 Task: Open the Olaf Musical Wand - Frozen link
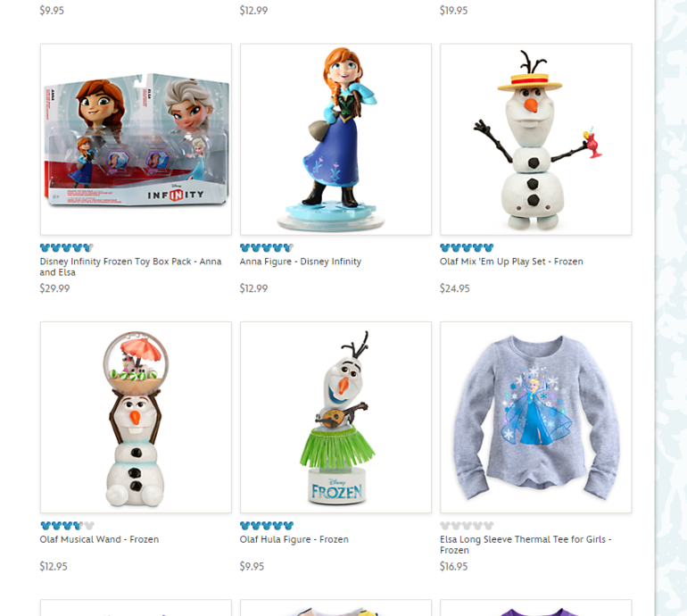(x=99, y=539)
